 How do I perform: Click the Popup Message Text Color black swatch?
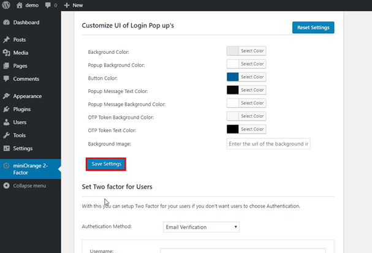(233, 90)
